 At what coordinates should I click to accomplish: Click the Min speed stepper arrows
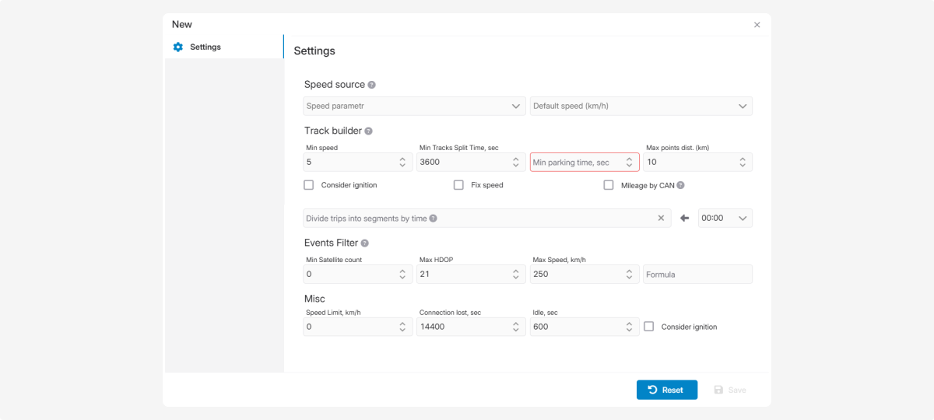[402, 163]
